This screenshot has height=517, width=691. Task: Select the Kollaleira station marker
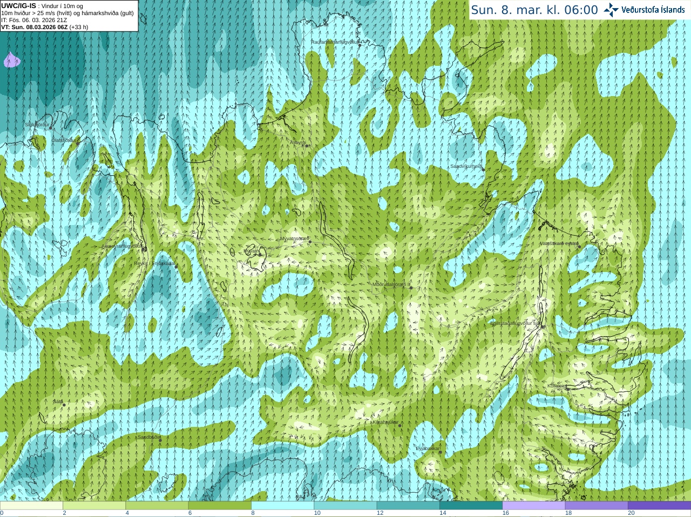click(x=567, y=389)
